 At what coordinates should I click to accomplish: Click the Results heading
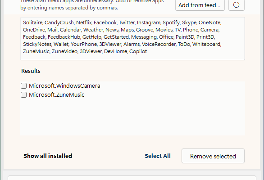[x=31, y=71]
